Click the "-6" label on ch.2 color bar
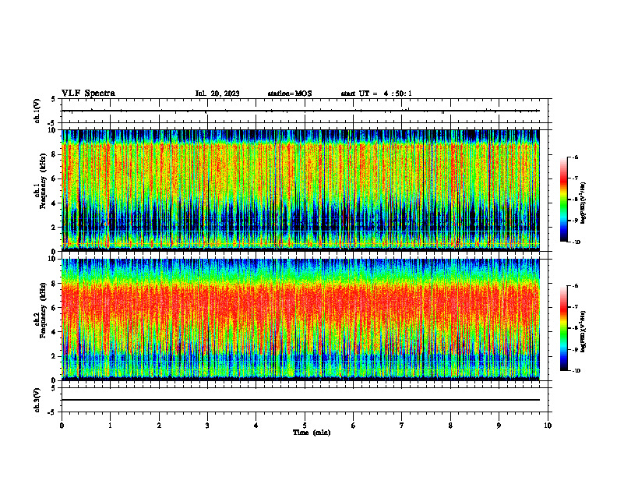Image resolution: width=617 pixels, height=477 pixels. tap(575, 286)
